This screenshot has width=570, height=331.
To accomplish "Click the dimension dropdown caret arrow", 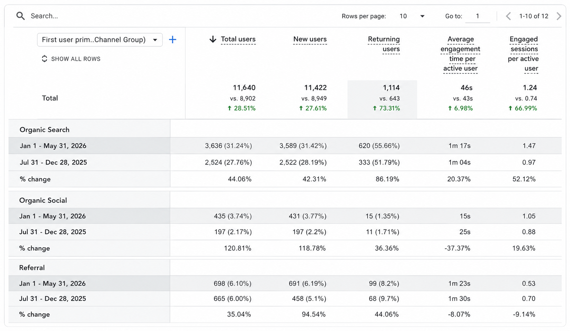I will pyautogui.click(x=155, y=40).
